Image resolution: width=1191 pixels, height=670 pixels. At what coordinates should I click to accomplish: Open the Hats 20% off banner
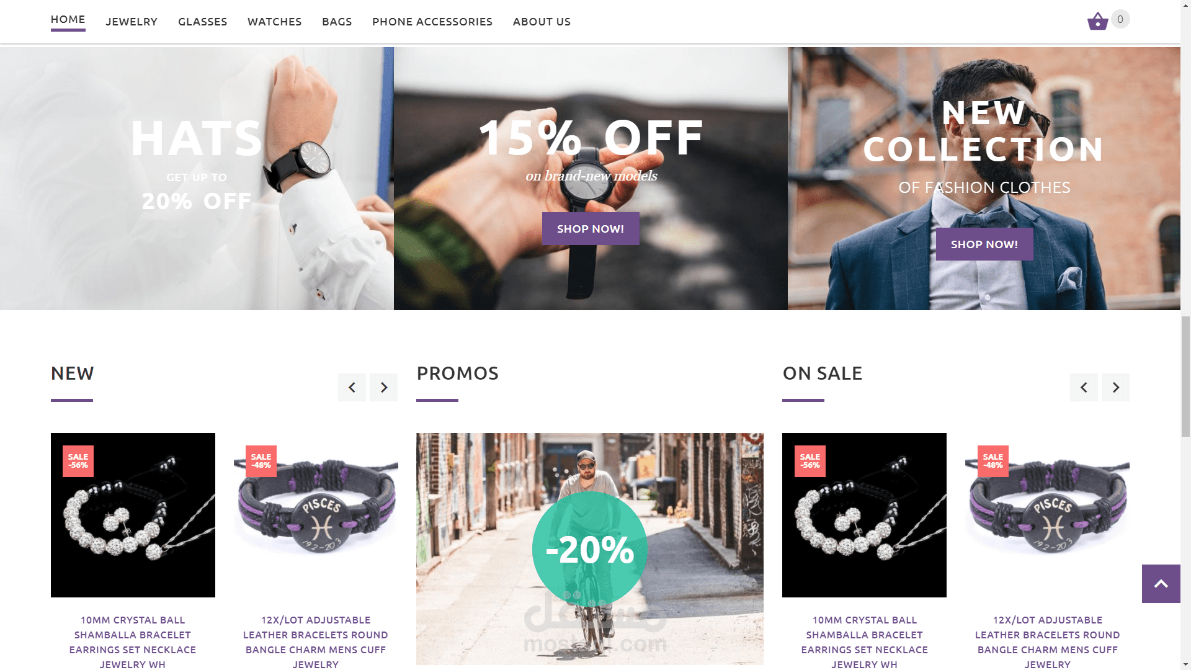197,179
